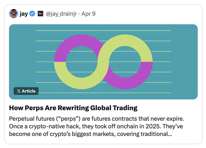The image size is (206, 148).
Task: Click the "Article" label on the cover badge
Action: [x=29, y=91]
